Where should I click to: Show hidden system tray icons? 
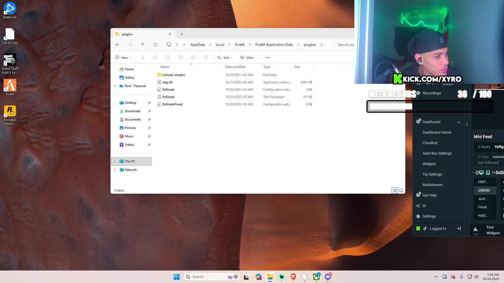point(436,277)
